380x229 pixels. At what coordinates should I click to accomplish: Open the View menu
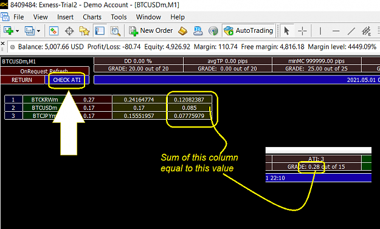pyautogui.click(x=41, y=17)
